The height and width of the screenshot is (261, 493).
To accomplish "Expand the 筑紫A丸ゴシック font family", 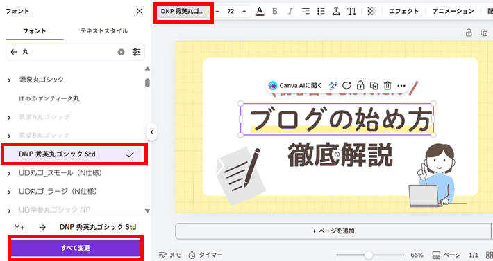I will click(9, 118).
